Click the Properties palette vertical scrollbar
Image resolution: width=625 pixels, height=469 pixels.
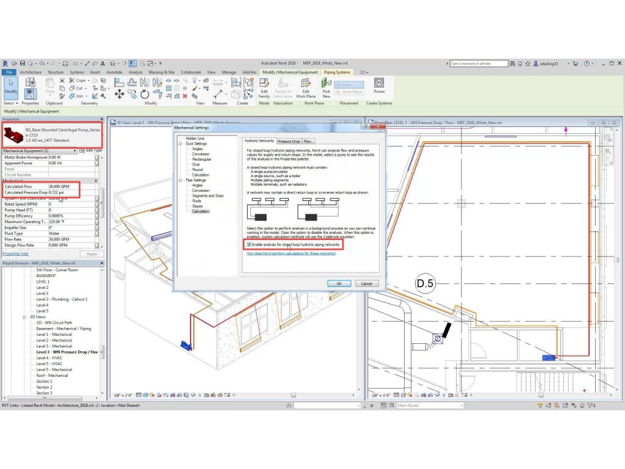[102, 202]
